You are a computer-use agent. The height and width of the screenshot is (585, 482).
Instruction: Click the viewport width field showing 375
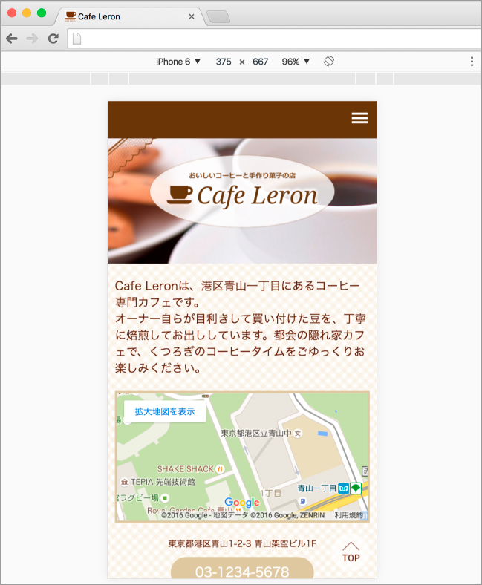(224, 62)
